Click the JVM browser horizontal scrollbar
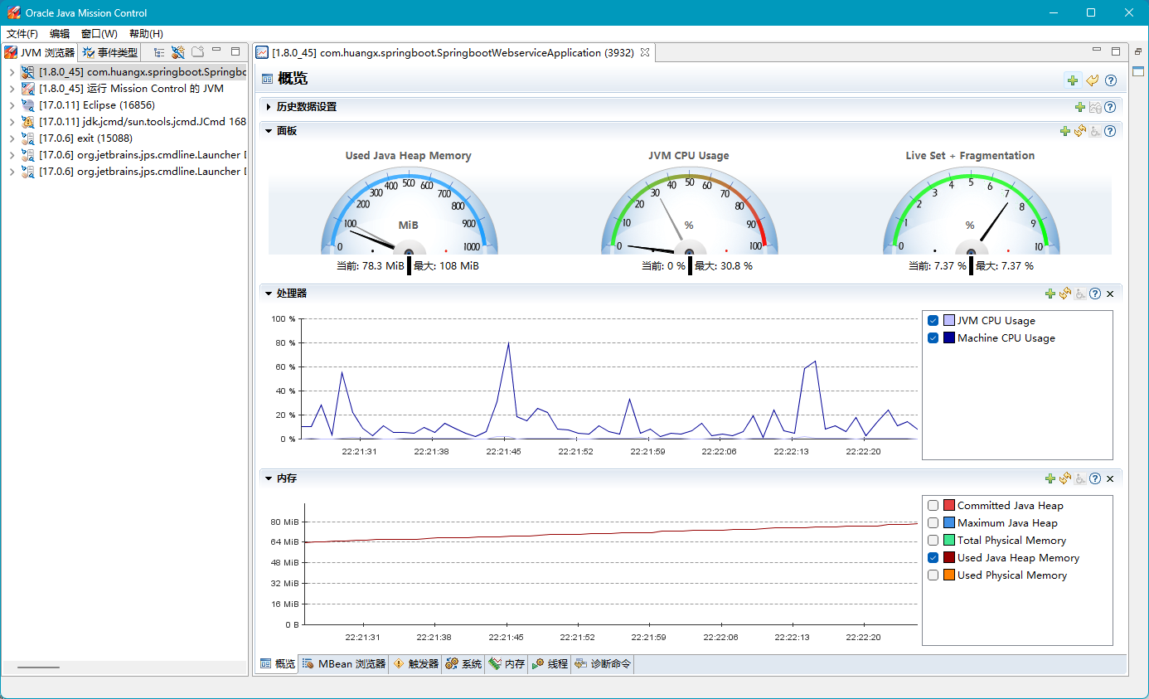The width and height of the screenshot is (1149, 699). (39, 667)
